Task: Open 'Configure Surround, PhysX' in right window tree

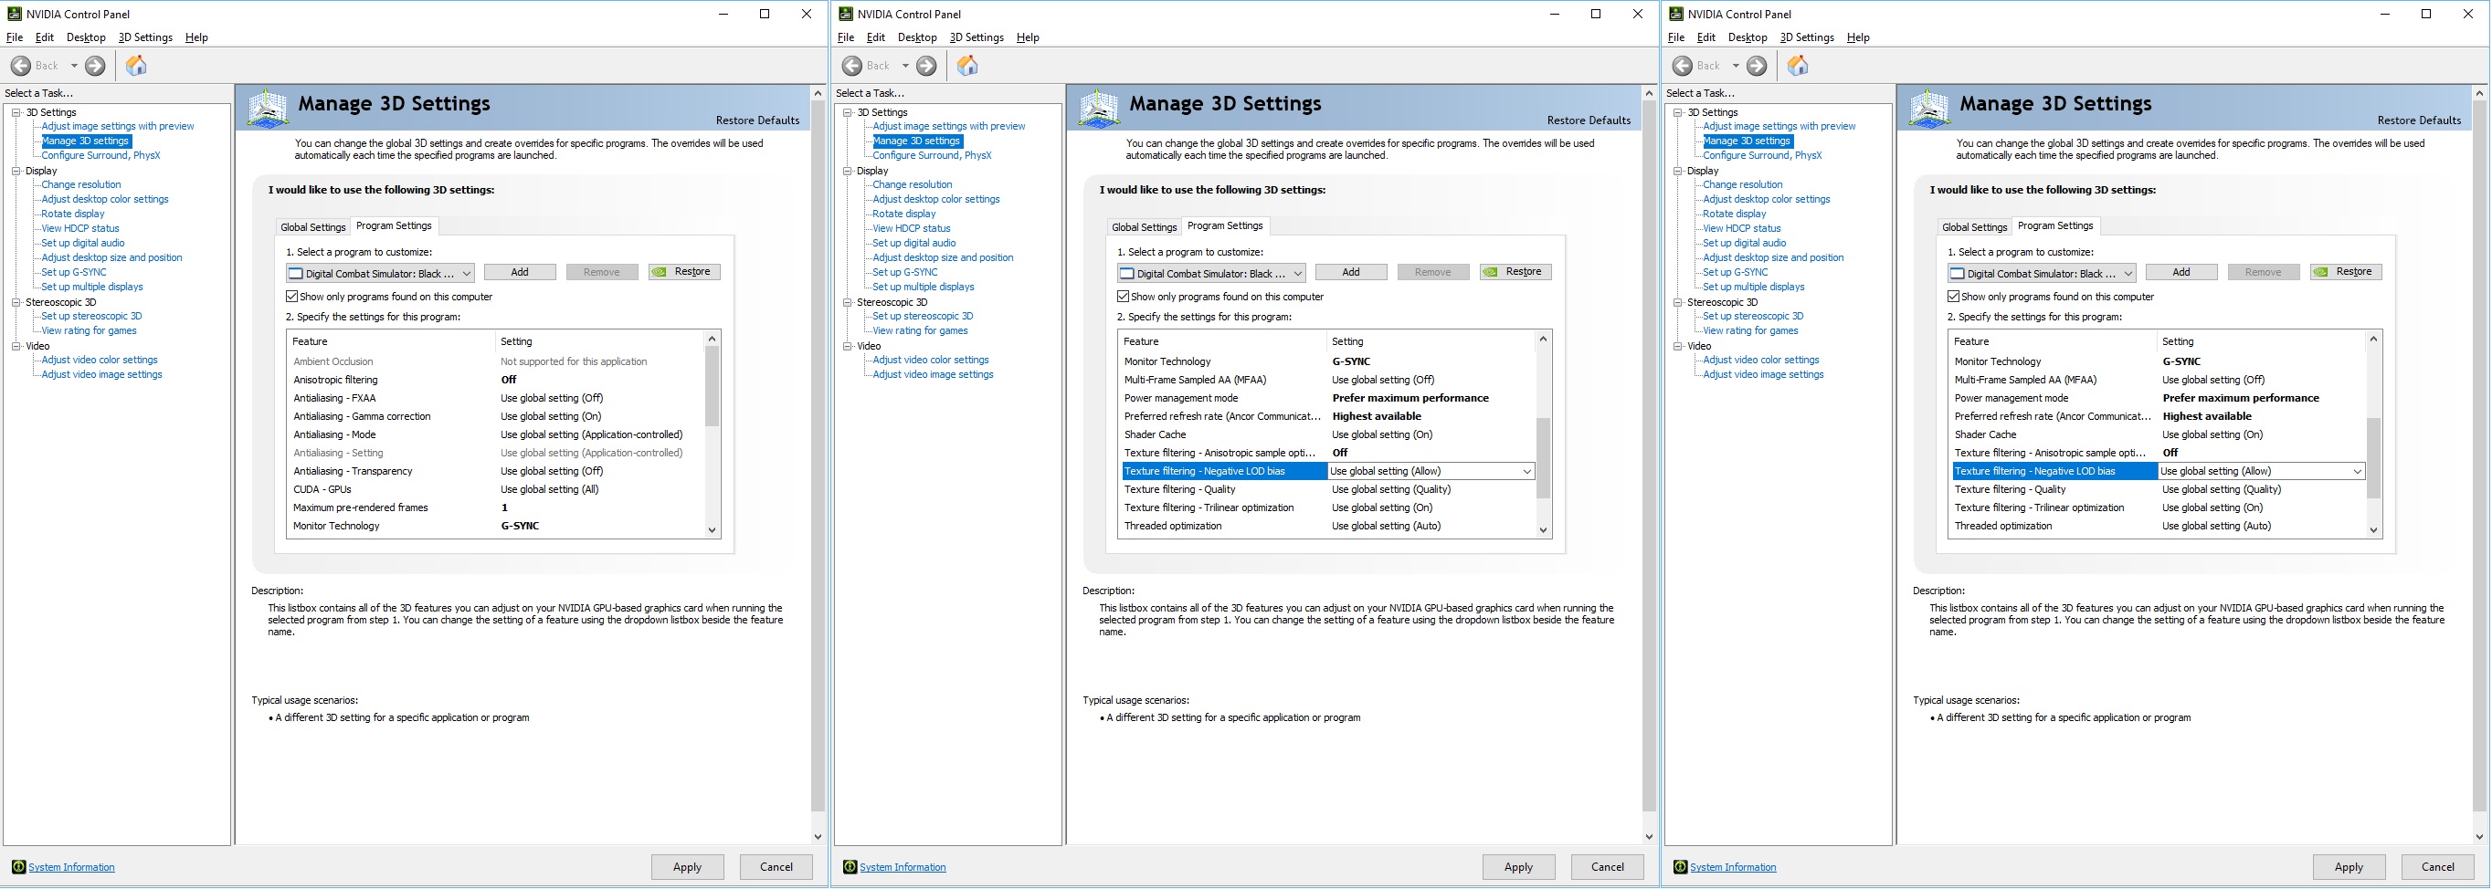Action: (1761, 155)
